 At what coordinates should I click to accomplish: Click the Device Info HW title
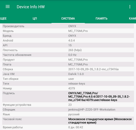(31, 7)
